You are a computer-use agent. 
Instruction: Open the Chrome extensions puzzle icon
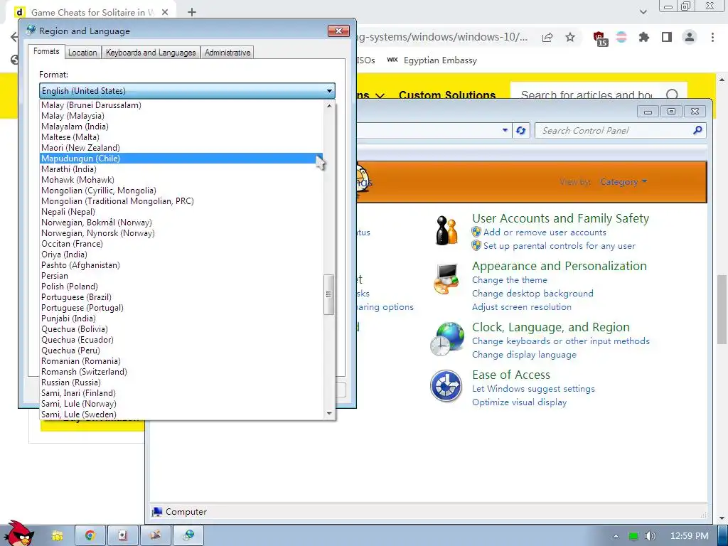644,37
